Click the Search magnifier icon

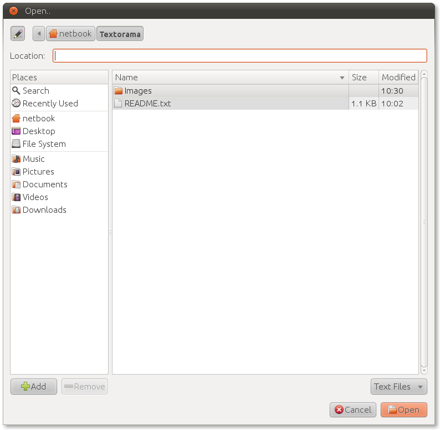(16, 90)
